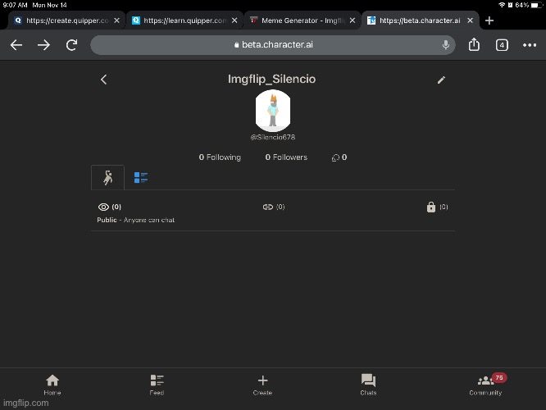546x410 pixels.
Task: Switch to the Posts profile tab
Action: tap(141, 177)
